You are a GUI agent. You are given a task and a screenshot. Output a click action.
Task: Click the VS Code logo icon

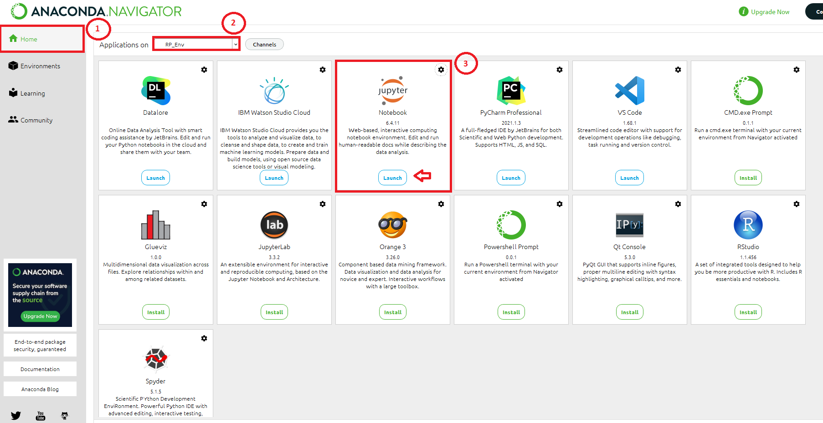tap(629, 90)
